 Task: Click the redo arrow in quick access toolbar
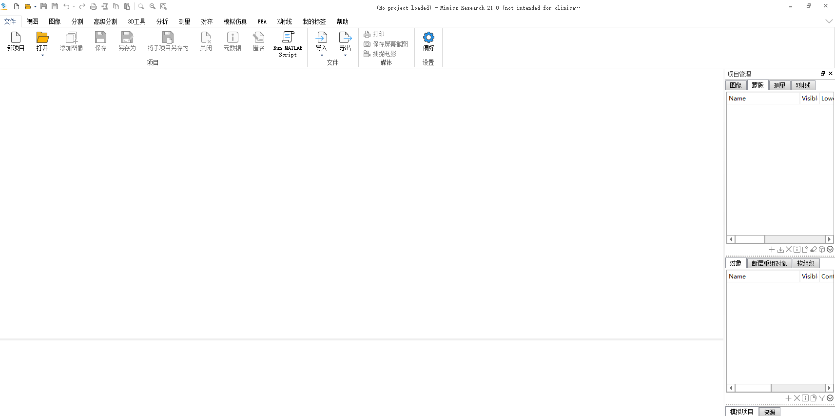(x=82, y=6)
